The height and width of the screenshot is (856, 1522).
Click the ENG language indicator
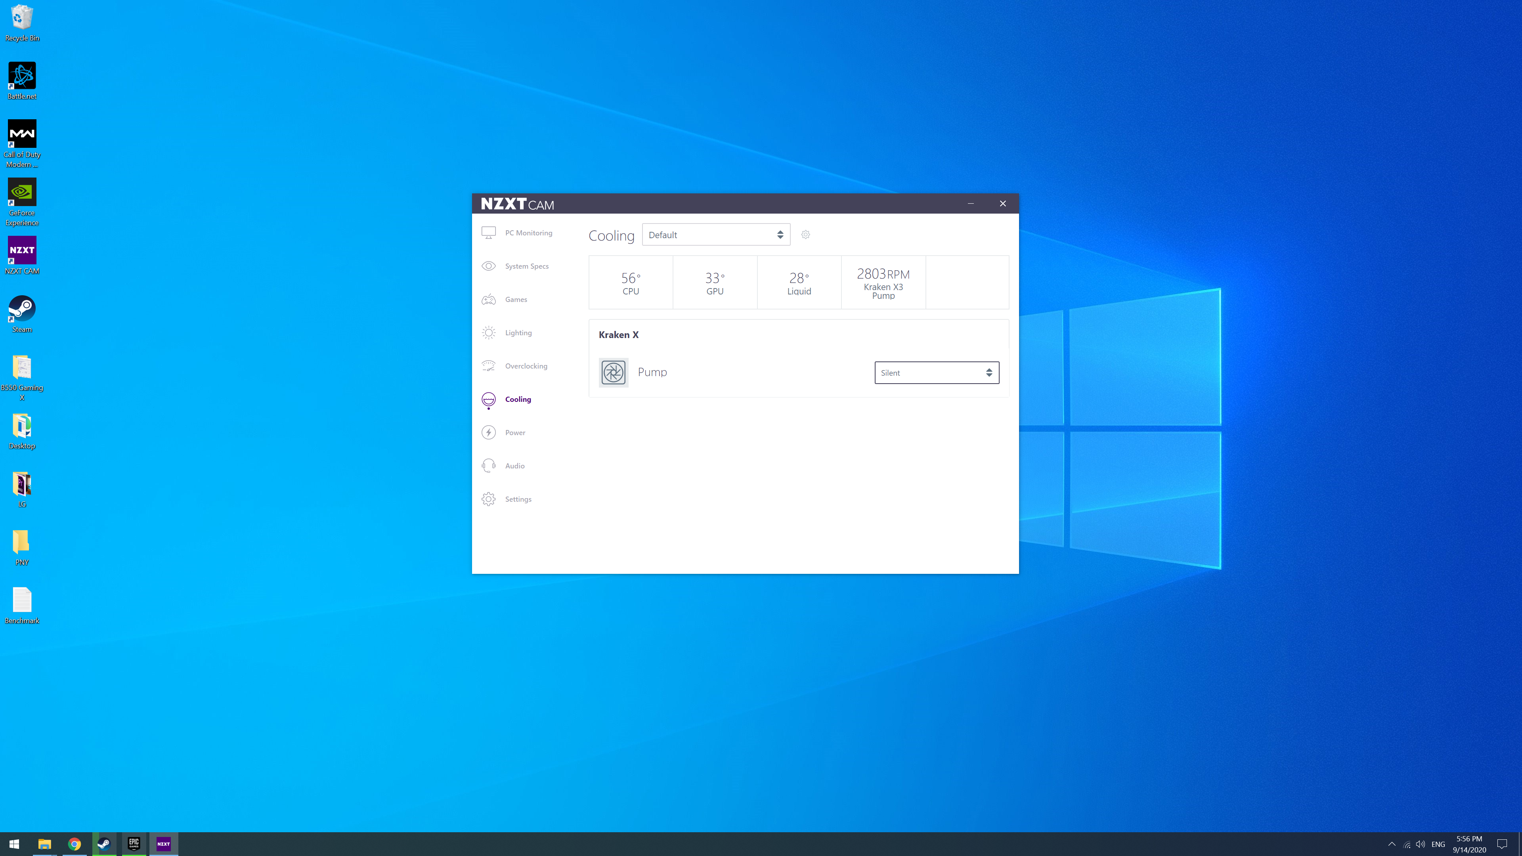(x=1438, y=844)
